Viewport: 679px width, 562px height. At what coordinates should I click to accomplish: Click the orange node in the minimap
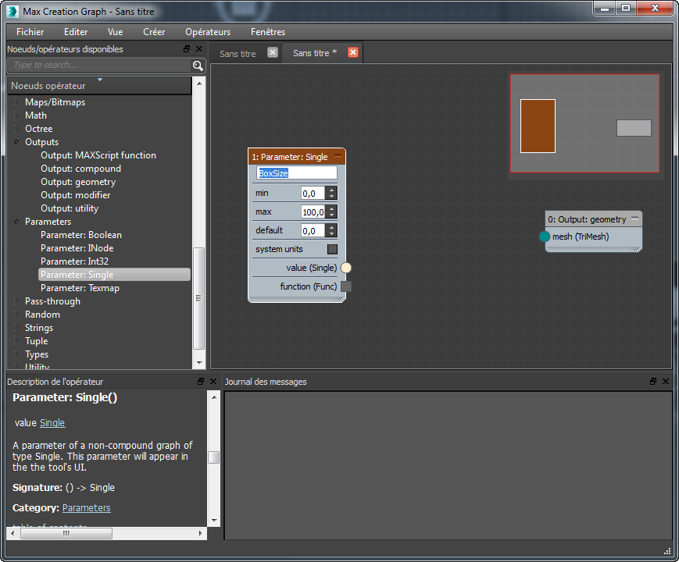(538, 126)
